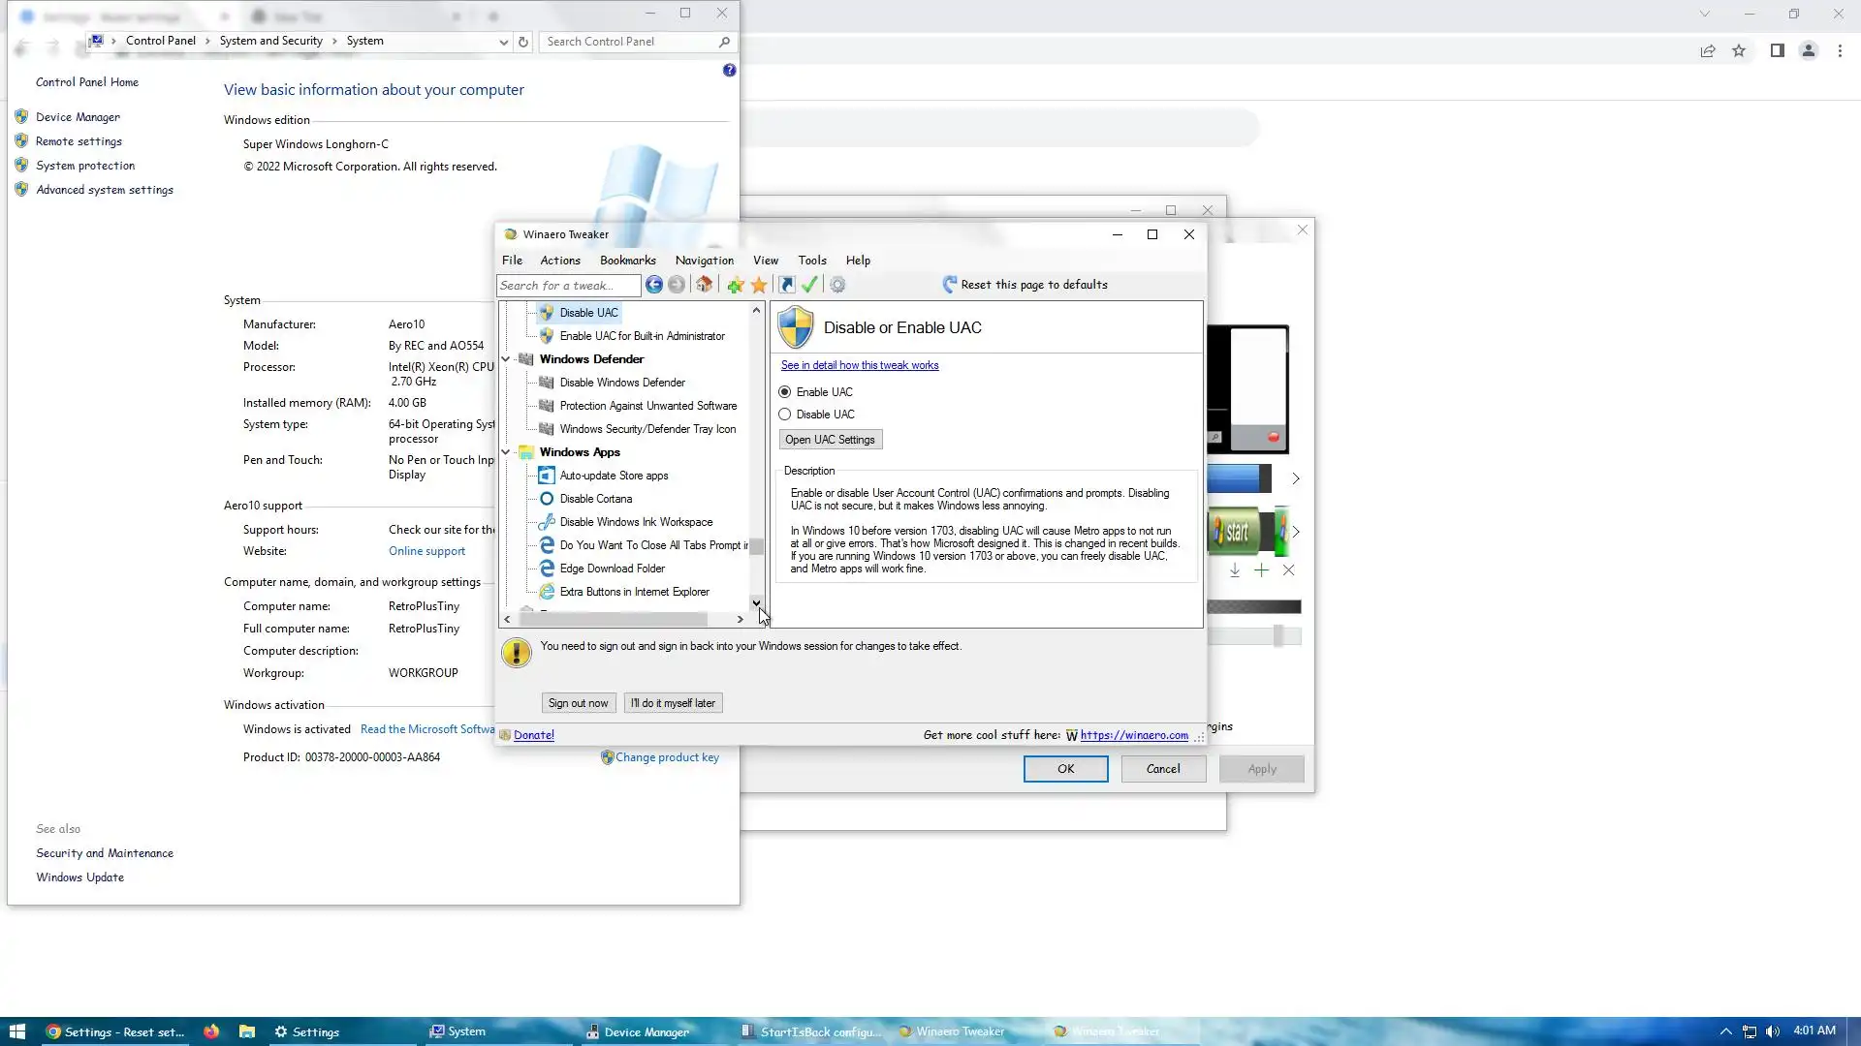Viewport: 1861px width, 1046px height.
Task: Click the Add bookmark star-plus icon
Action: click(736, 285)
